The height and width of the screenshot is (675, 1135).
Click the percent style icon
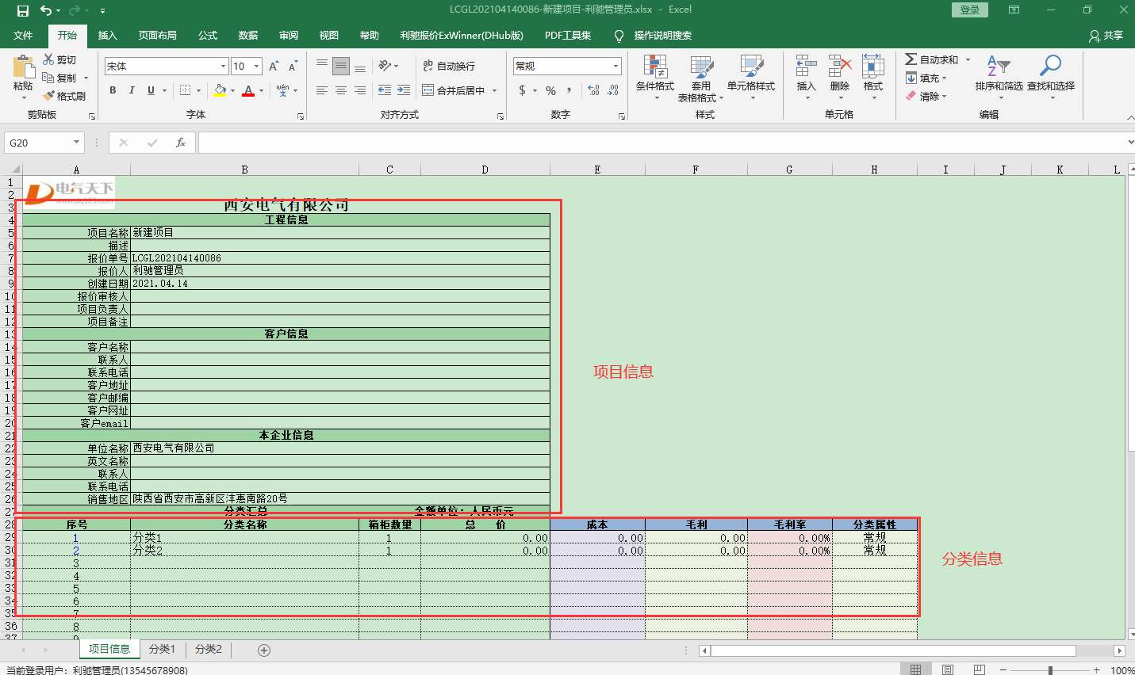point(550,90)
